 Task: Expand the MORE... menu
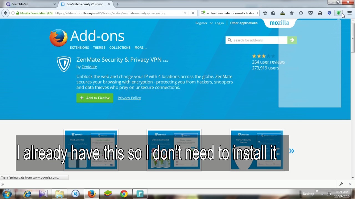140,48
